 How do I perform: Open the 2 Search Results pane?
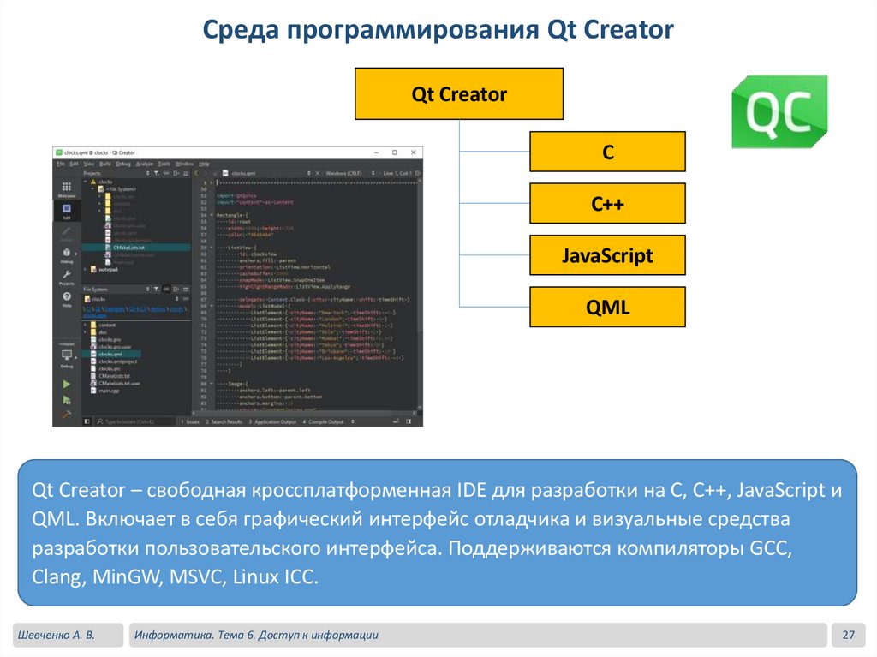(x=224, y=421)
